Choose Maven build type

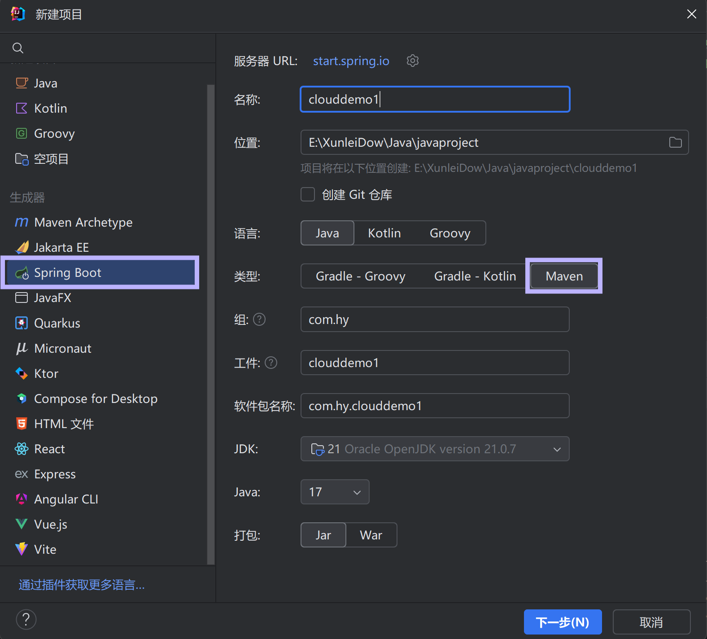[x=564, y=276]
